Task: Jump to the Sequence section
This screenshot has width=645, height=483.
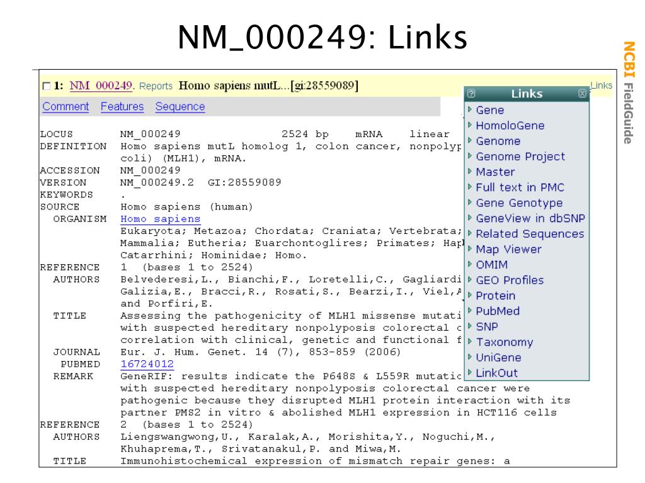Action: [x=180, y=106]
